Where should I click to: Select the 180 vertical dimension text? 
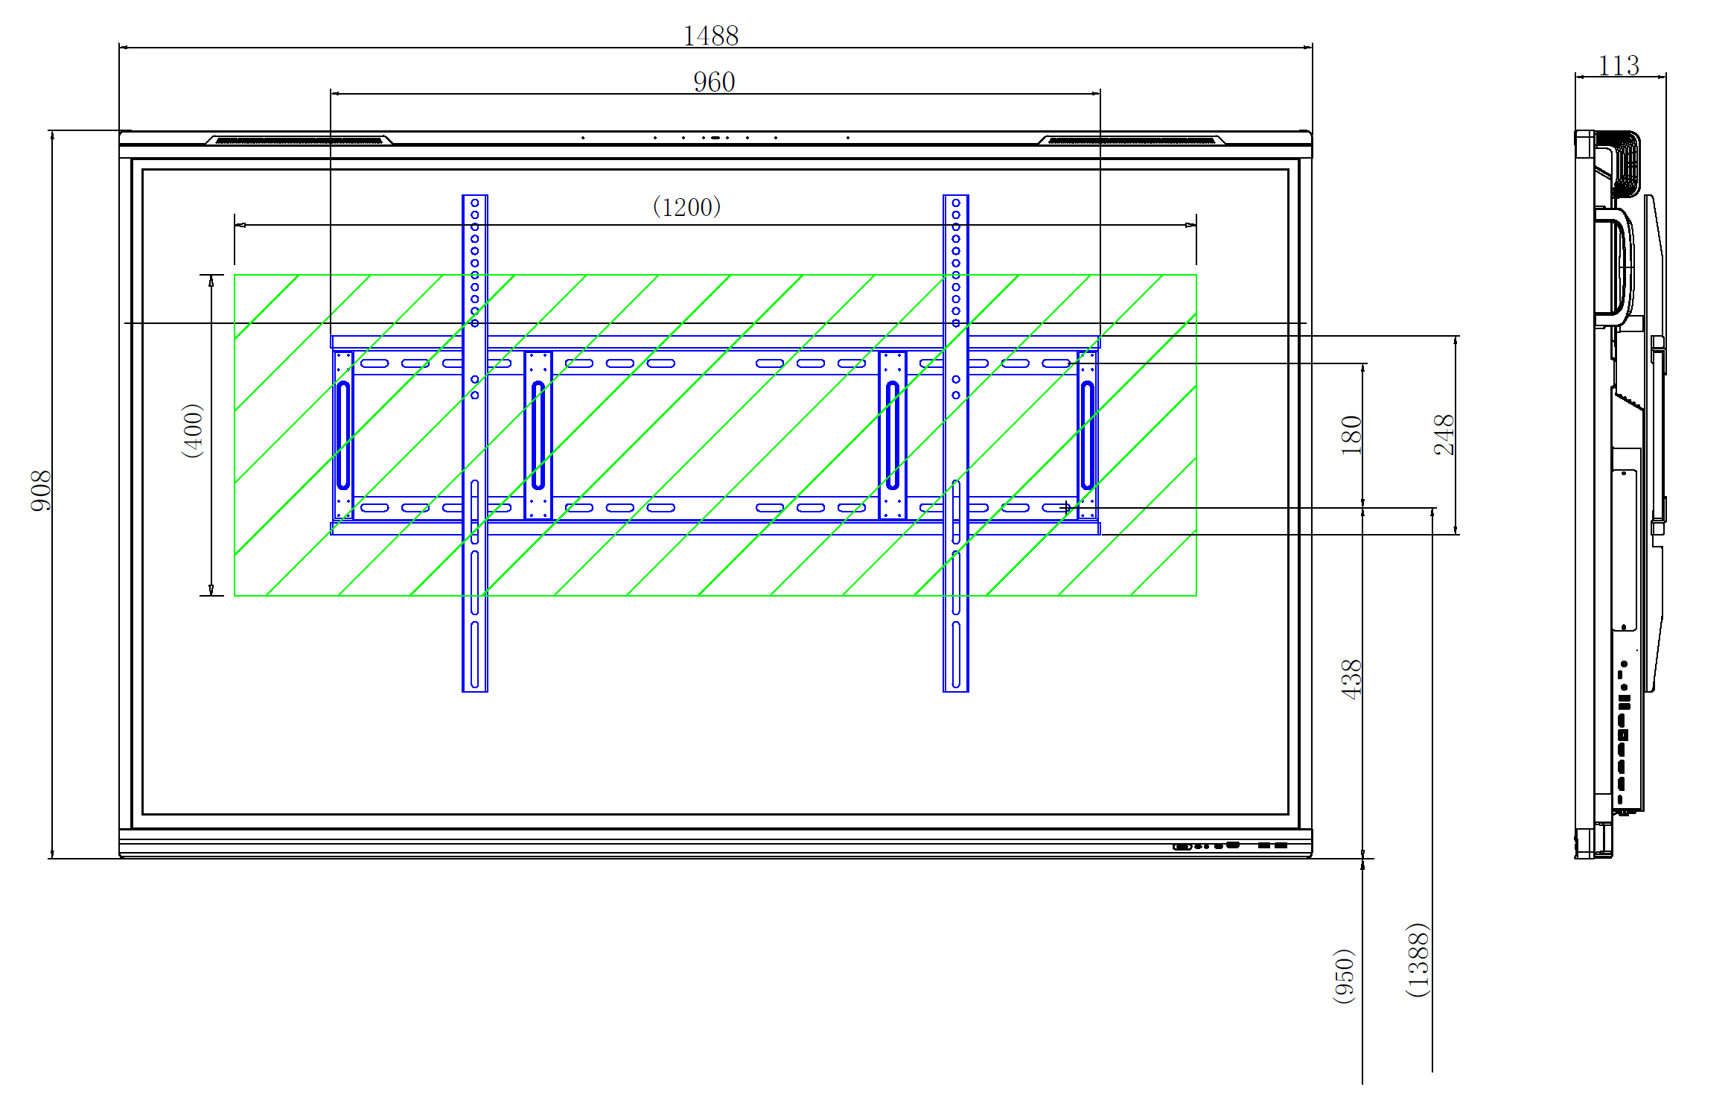(1351, 435)
